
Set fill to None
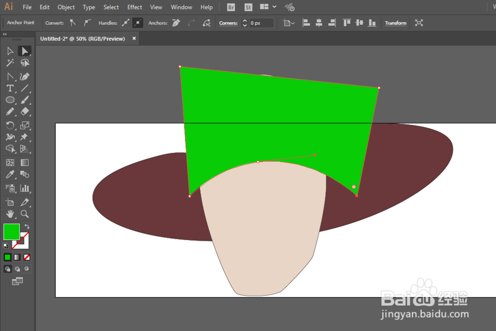point(27,257)
